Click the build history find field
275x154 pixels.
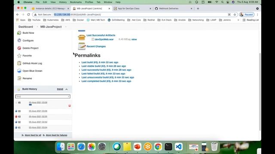pyautogui.click(x=43, y=96)
